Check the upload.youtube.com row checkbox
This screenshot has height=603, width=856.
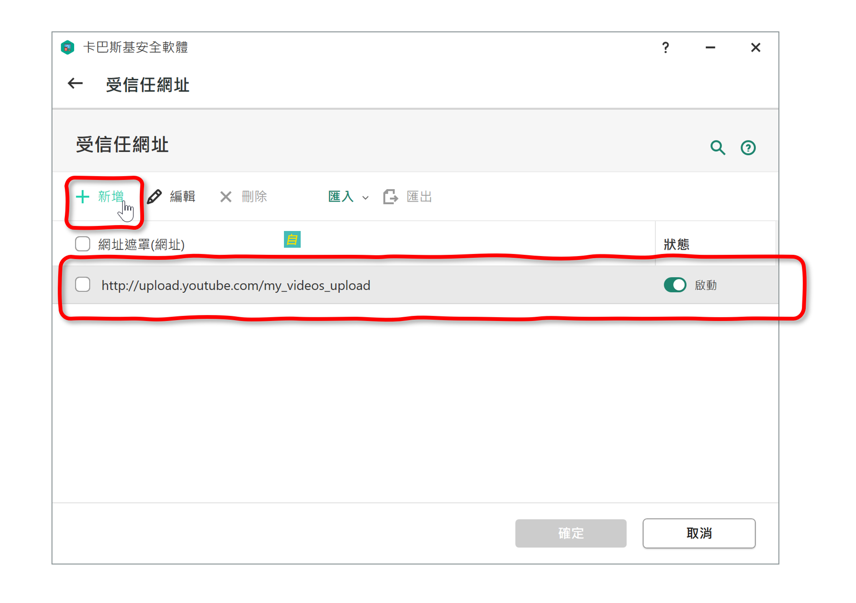coord(83,285)
